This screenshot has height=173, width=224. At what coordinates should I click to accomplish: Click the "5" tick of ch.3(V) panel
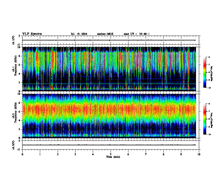(20, 141)
